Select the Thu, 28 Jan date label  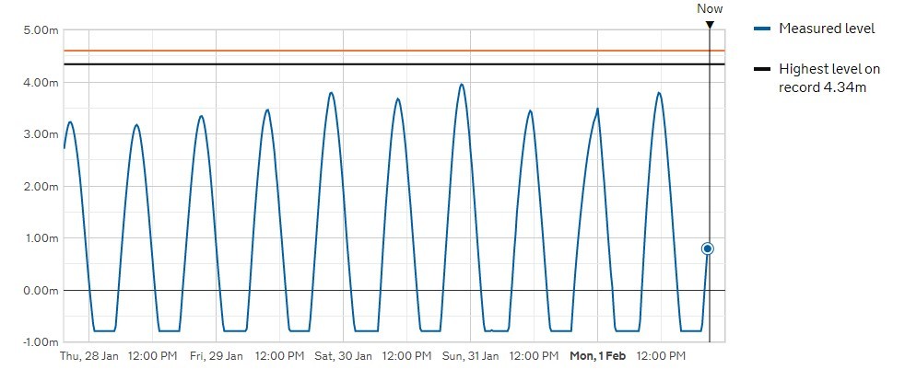(x=89, y=355)
